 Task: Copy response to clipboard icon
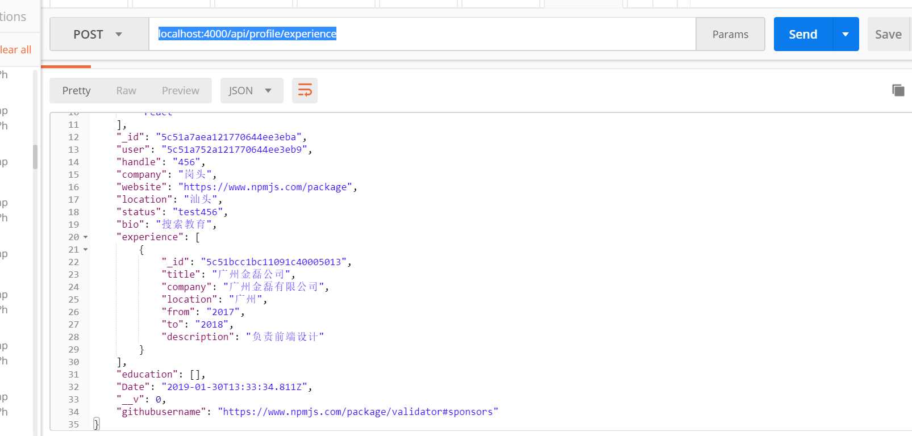[898, 90]
